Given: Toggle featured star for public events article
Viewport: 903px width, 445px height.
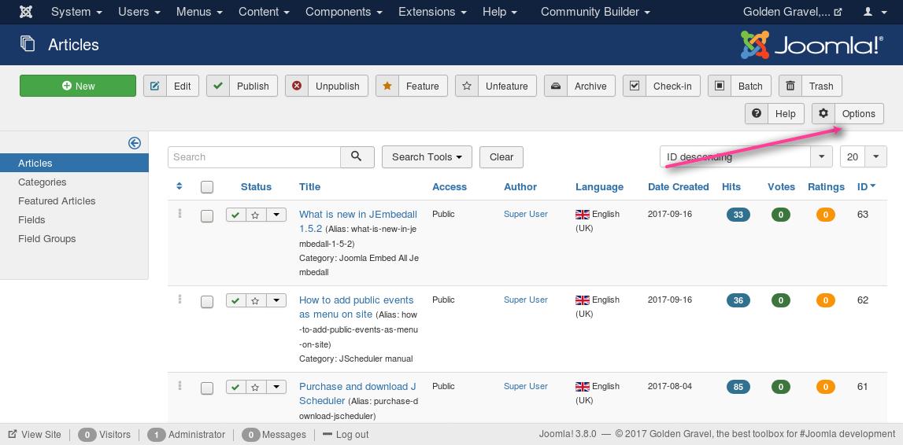Looking at the screenshot, I should tap(256, 300).
